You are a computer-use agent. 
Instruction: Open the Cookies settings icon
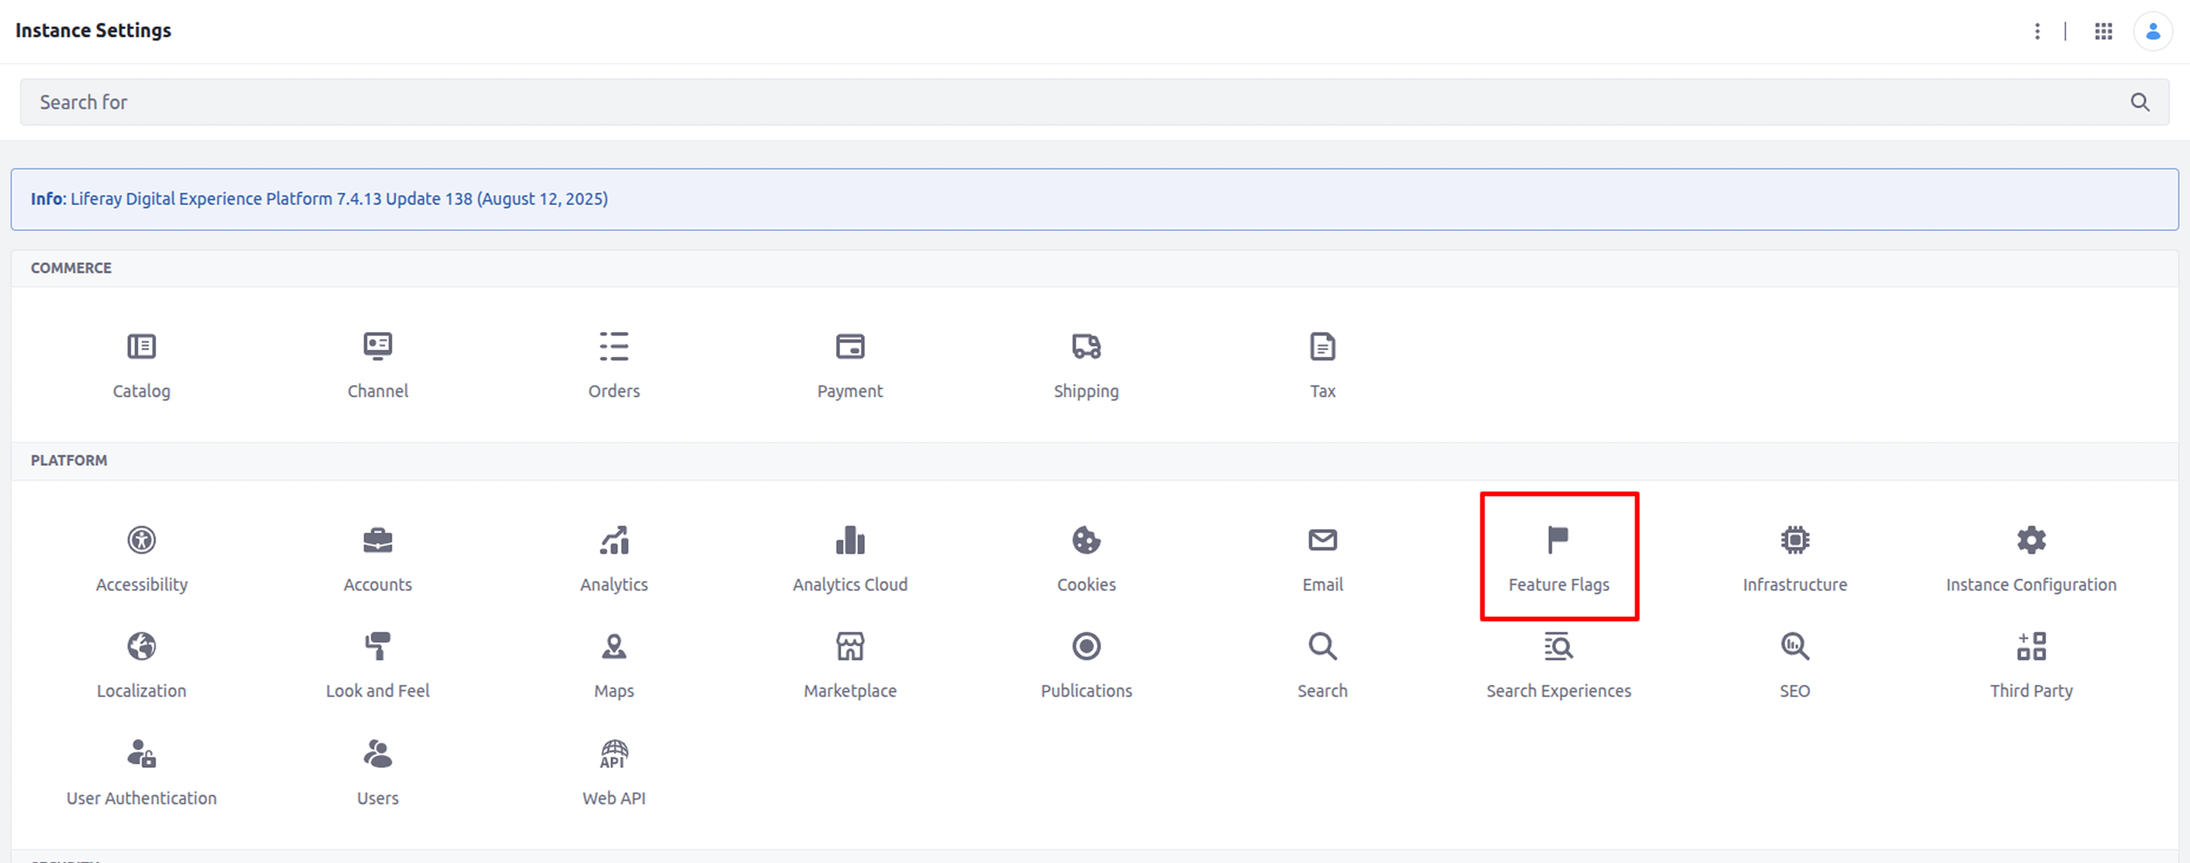tap(1086, 540)
